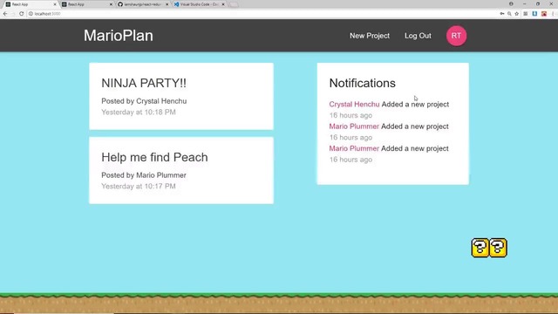Bookmark this page with the star icon

pyautogui.click(x=517, y=14)
